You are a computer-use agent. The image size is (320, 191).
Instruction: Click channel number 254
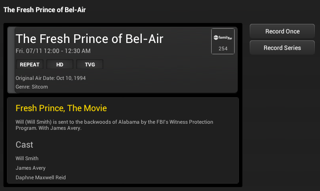tap(223, 49)
